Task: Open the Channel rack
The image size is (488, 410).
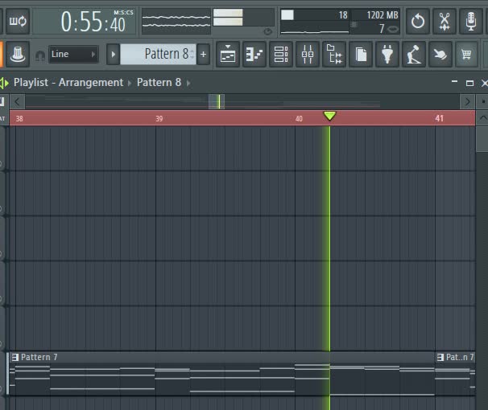Action: (281, 54)
